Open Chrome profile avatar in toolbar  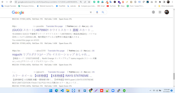pos(168,2)
